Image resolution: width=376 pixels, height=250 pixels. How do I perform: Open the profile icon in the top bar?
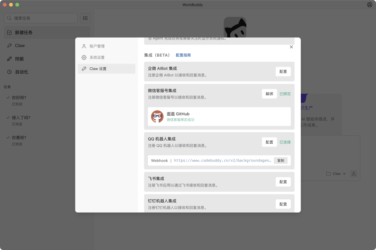pos(369,5)
